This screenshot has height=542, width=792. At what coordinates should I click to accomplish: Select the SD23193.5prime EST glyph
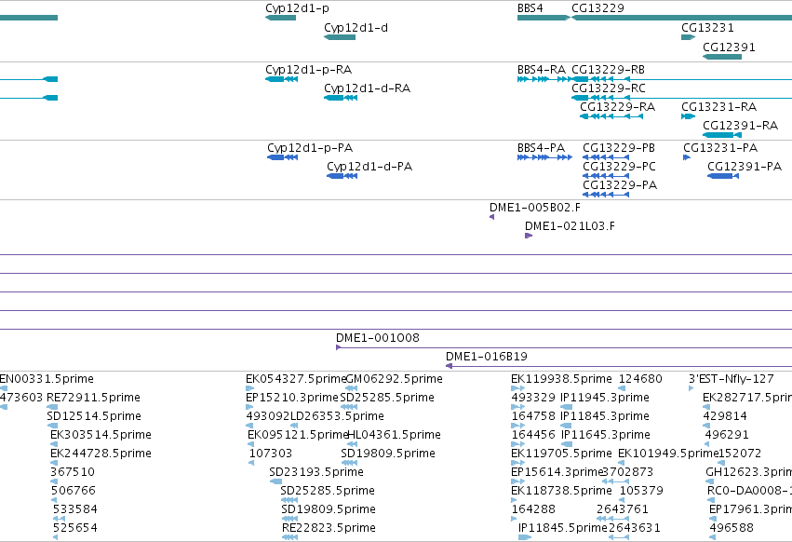tap(275, 481)
